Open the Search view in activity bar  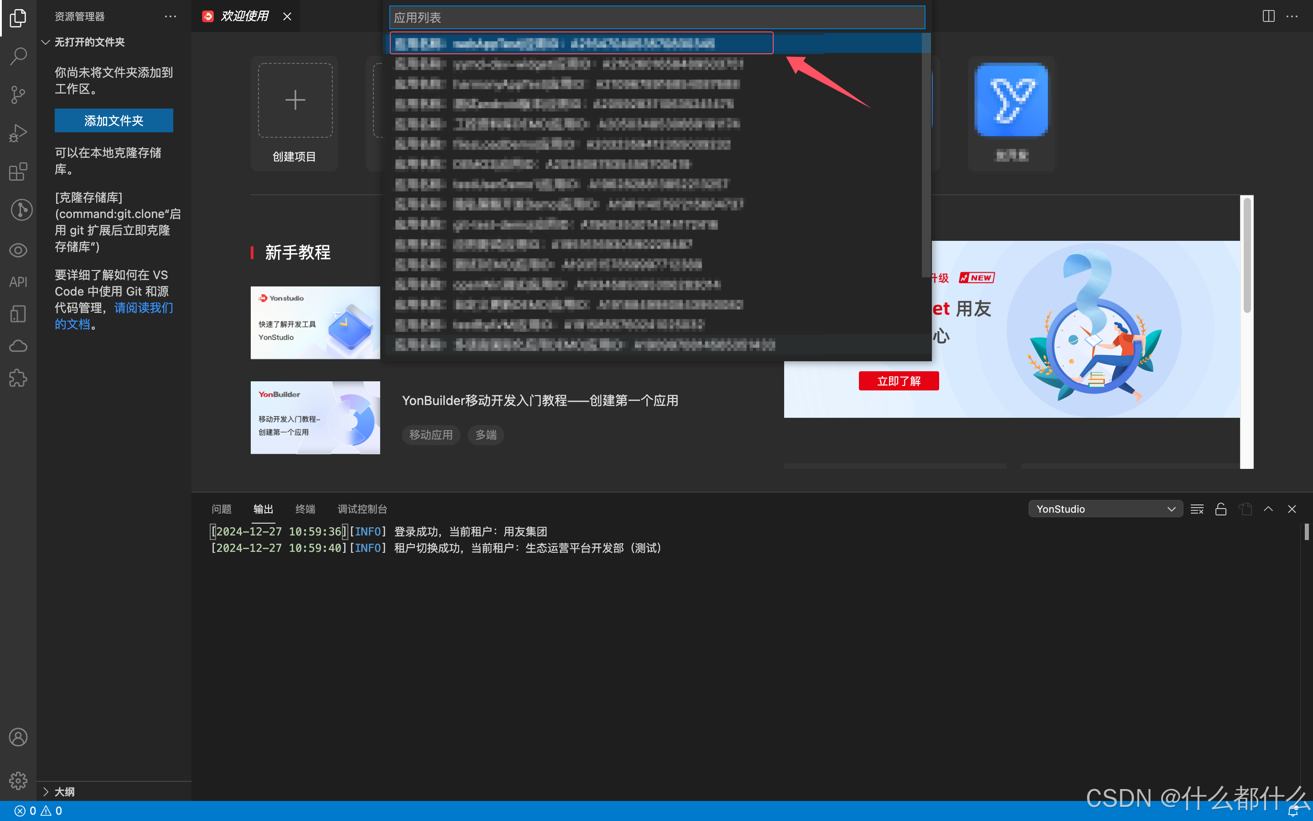(18, 56)
